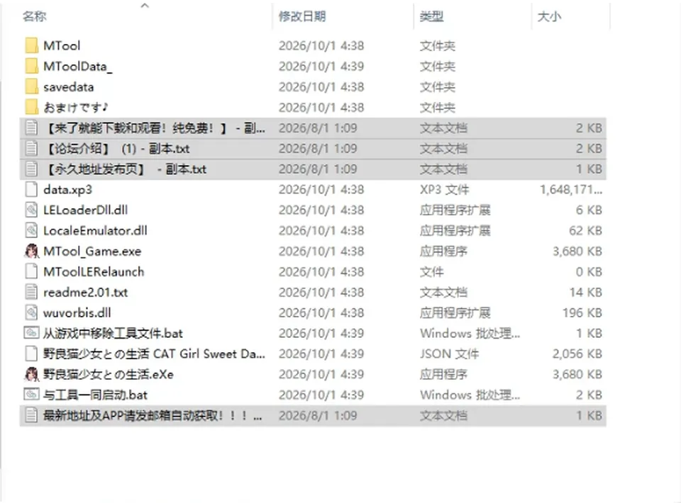Click the file name 【永久地址发布页】 - 副本.txt

[x=125, y=169]
